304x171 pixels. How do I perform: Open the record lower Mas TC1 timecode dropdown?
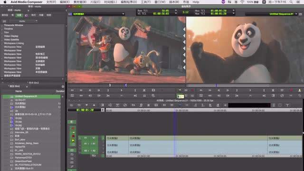[234, 14]
